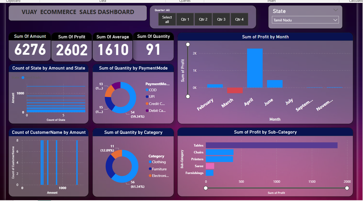Screen dimensions: 363x201
Task: Select the Qtr 2 filter button
Action: pos(203,19)
